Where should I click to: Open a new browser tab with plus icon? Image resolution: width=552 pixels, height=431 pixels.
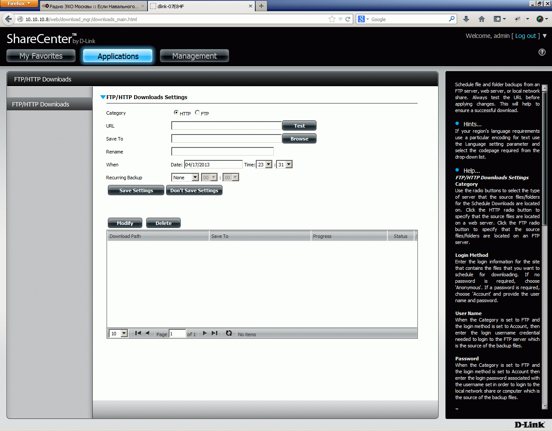point(261,6)
